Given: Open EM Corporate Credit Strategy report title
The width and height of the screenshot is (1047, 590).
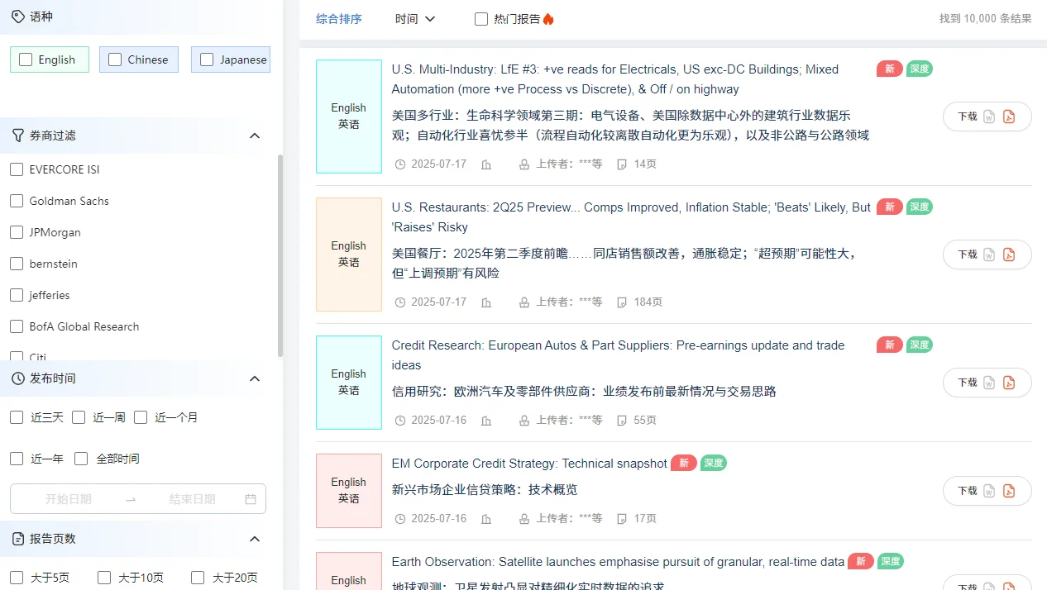Looking at the screenshot, I should coord(529,464).
